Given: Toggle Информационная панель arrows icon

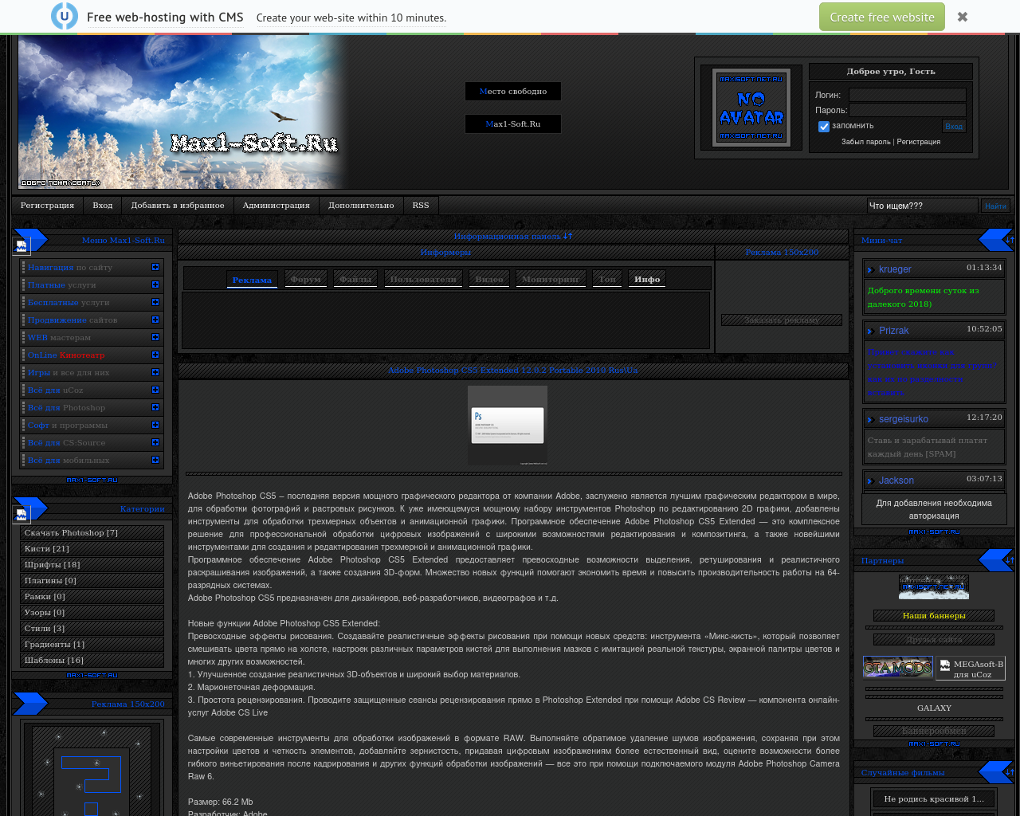Looking at the screenshot, I should tap(567, 237).
